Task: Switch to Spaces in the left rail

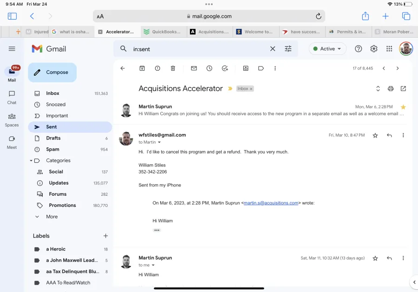Action: click(x=12, y=120)
